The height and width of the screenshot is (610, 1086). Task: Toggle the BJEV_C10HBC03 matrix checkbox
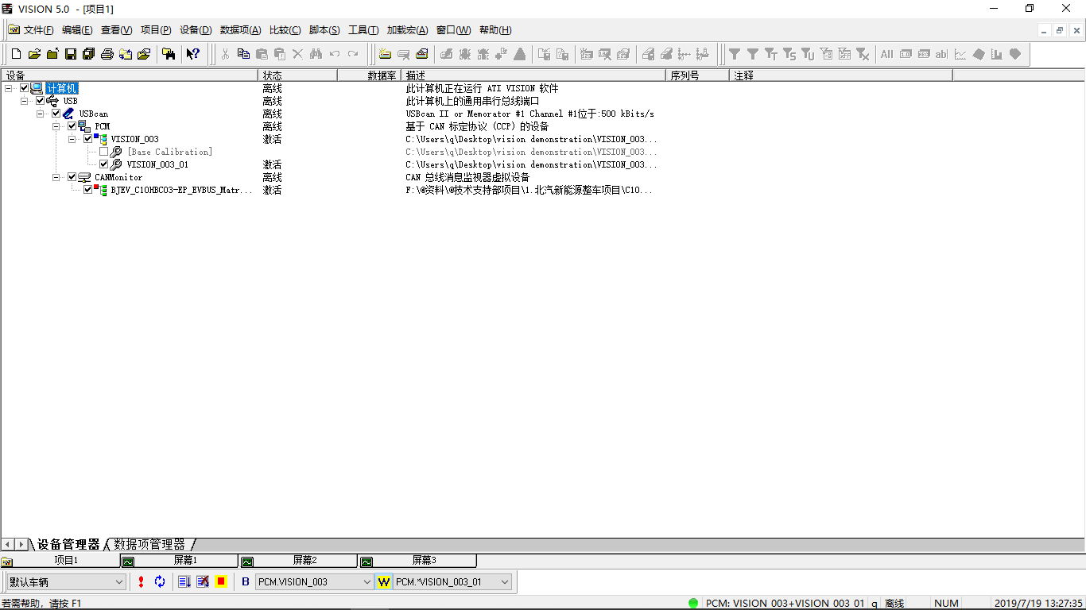click(88, 190)
